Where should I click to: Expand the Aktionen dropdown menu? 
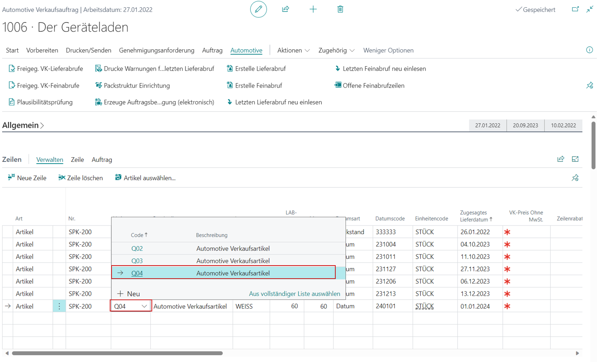click(294, 50)
